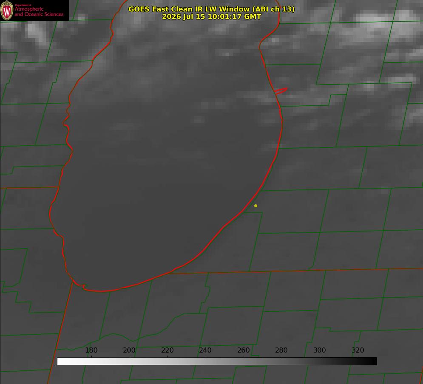This screenshot has width=423, height=384.
Task: Click the 240 colorbar label
Action: 205,350
